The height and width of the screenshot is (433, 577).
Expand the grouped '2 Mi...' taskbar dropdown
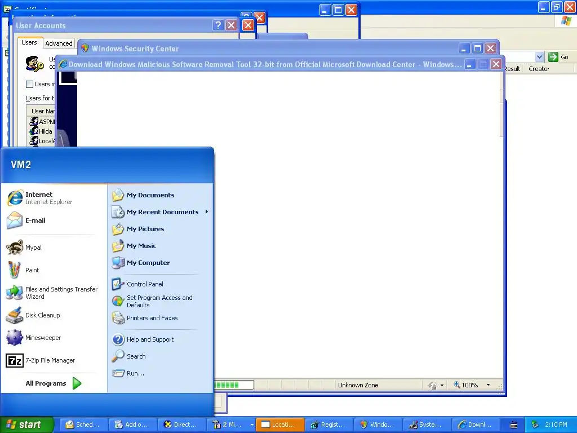[x=252, y=425]
